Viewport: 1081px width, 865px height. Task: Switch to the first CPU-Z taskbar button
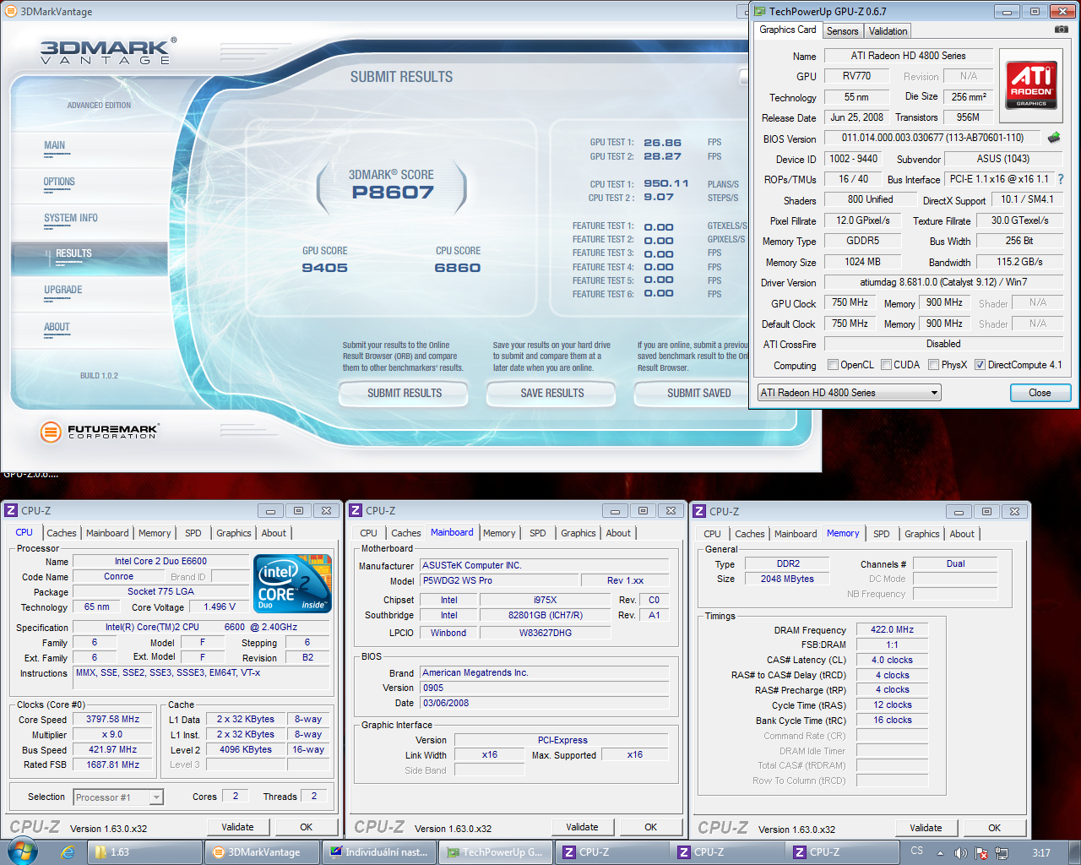point(612,852)
